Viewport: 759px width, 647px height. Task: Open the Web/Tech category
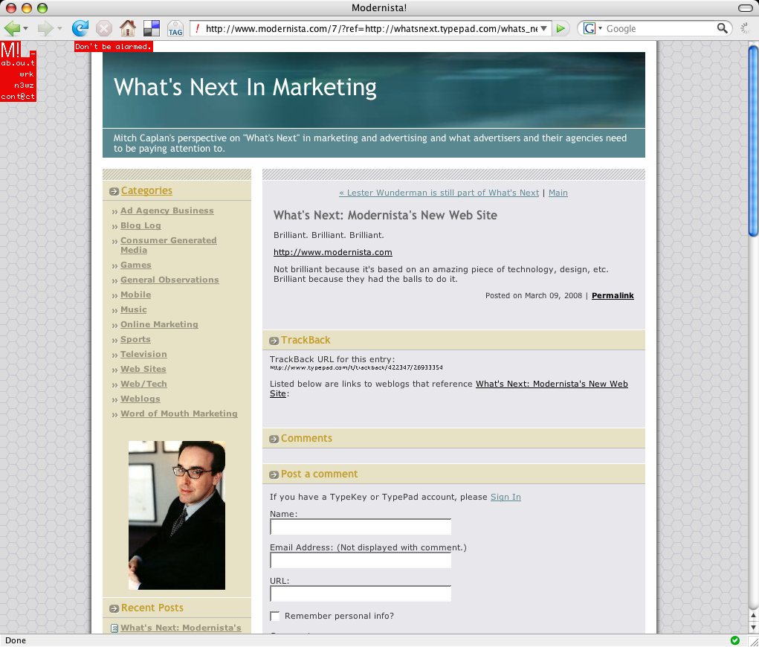coord(143,384)
